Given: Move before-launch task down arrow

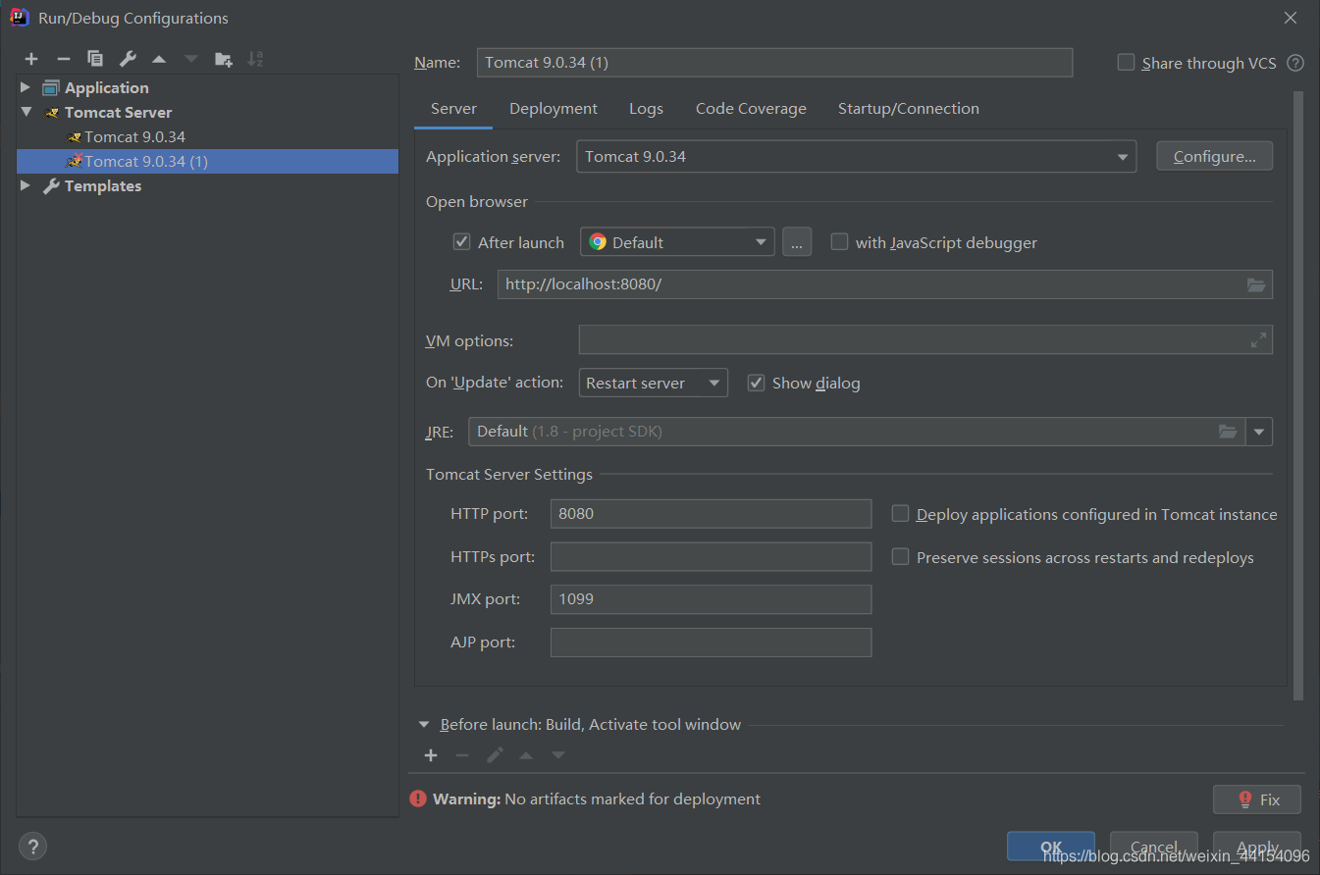Looking at the screenshot, I should (x=558, y=755).
